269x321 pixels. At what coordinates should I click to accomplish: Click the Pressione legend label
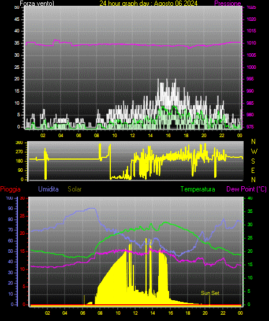pyautogui.click(x=227, y=3)
